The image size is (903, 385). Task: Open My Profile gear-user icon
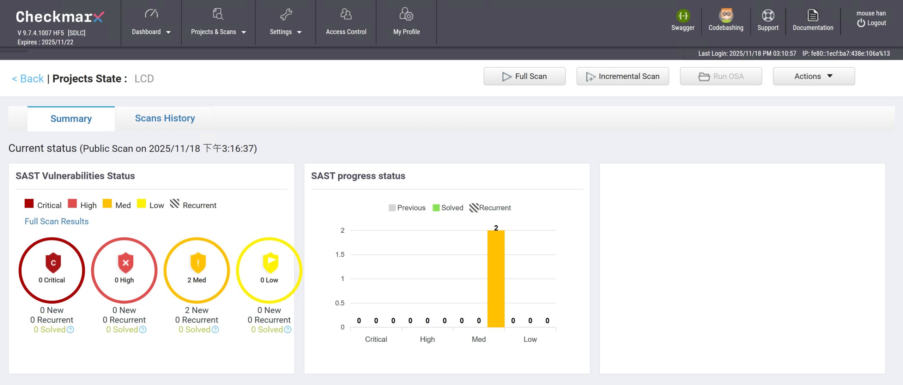[406, 14]
